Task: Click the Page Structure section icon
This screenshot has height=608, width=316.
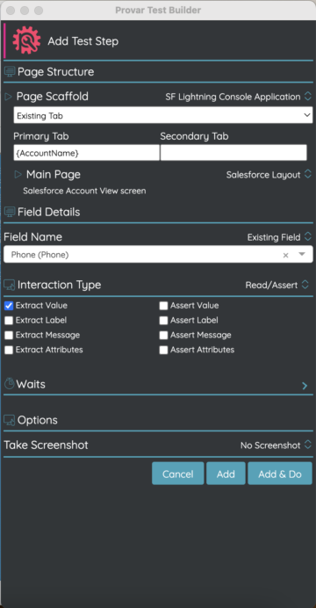Action: click(x=10, y=72)
